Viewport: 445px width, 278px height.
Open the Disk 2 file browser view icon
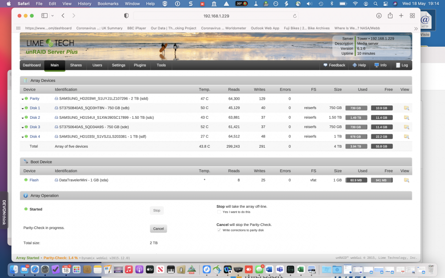pyautogui.click(x=406, y=117)
